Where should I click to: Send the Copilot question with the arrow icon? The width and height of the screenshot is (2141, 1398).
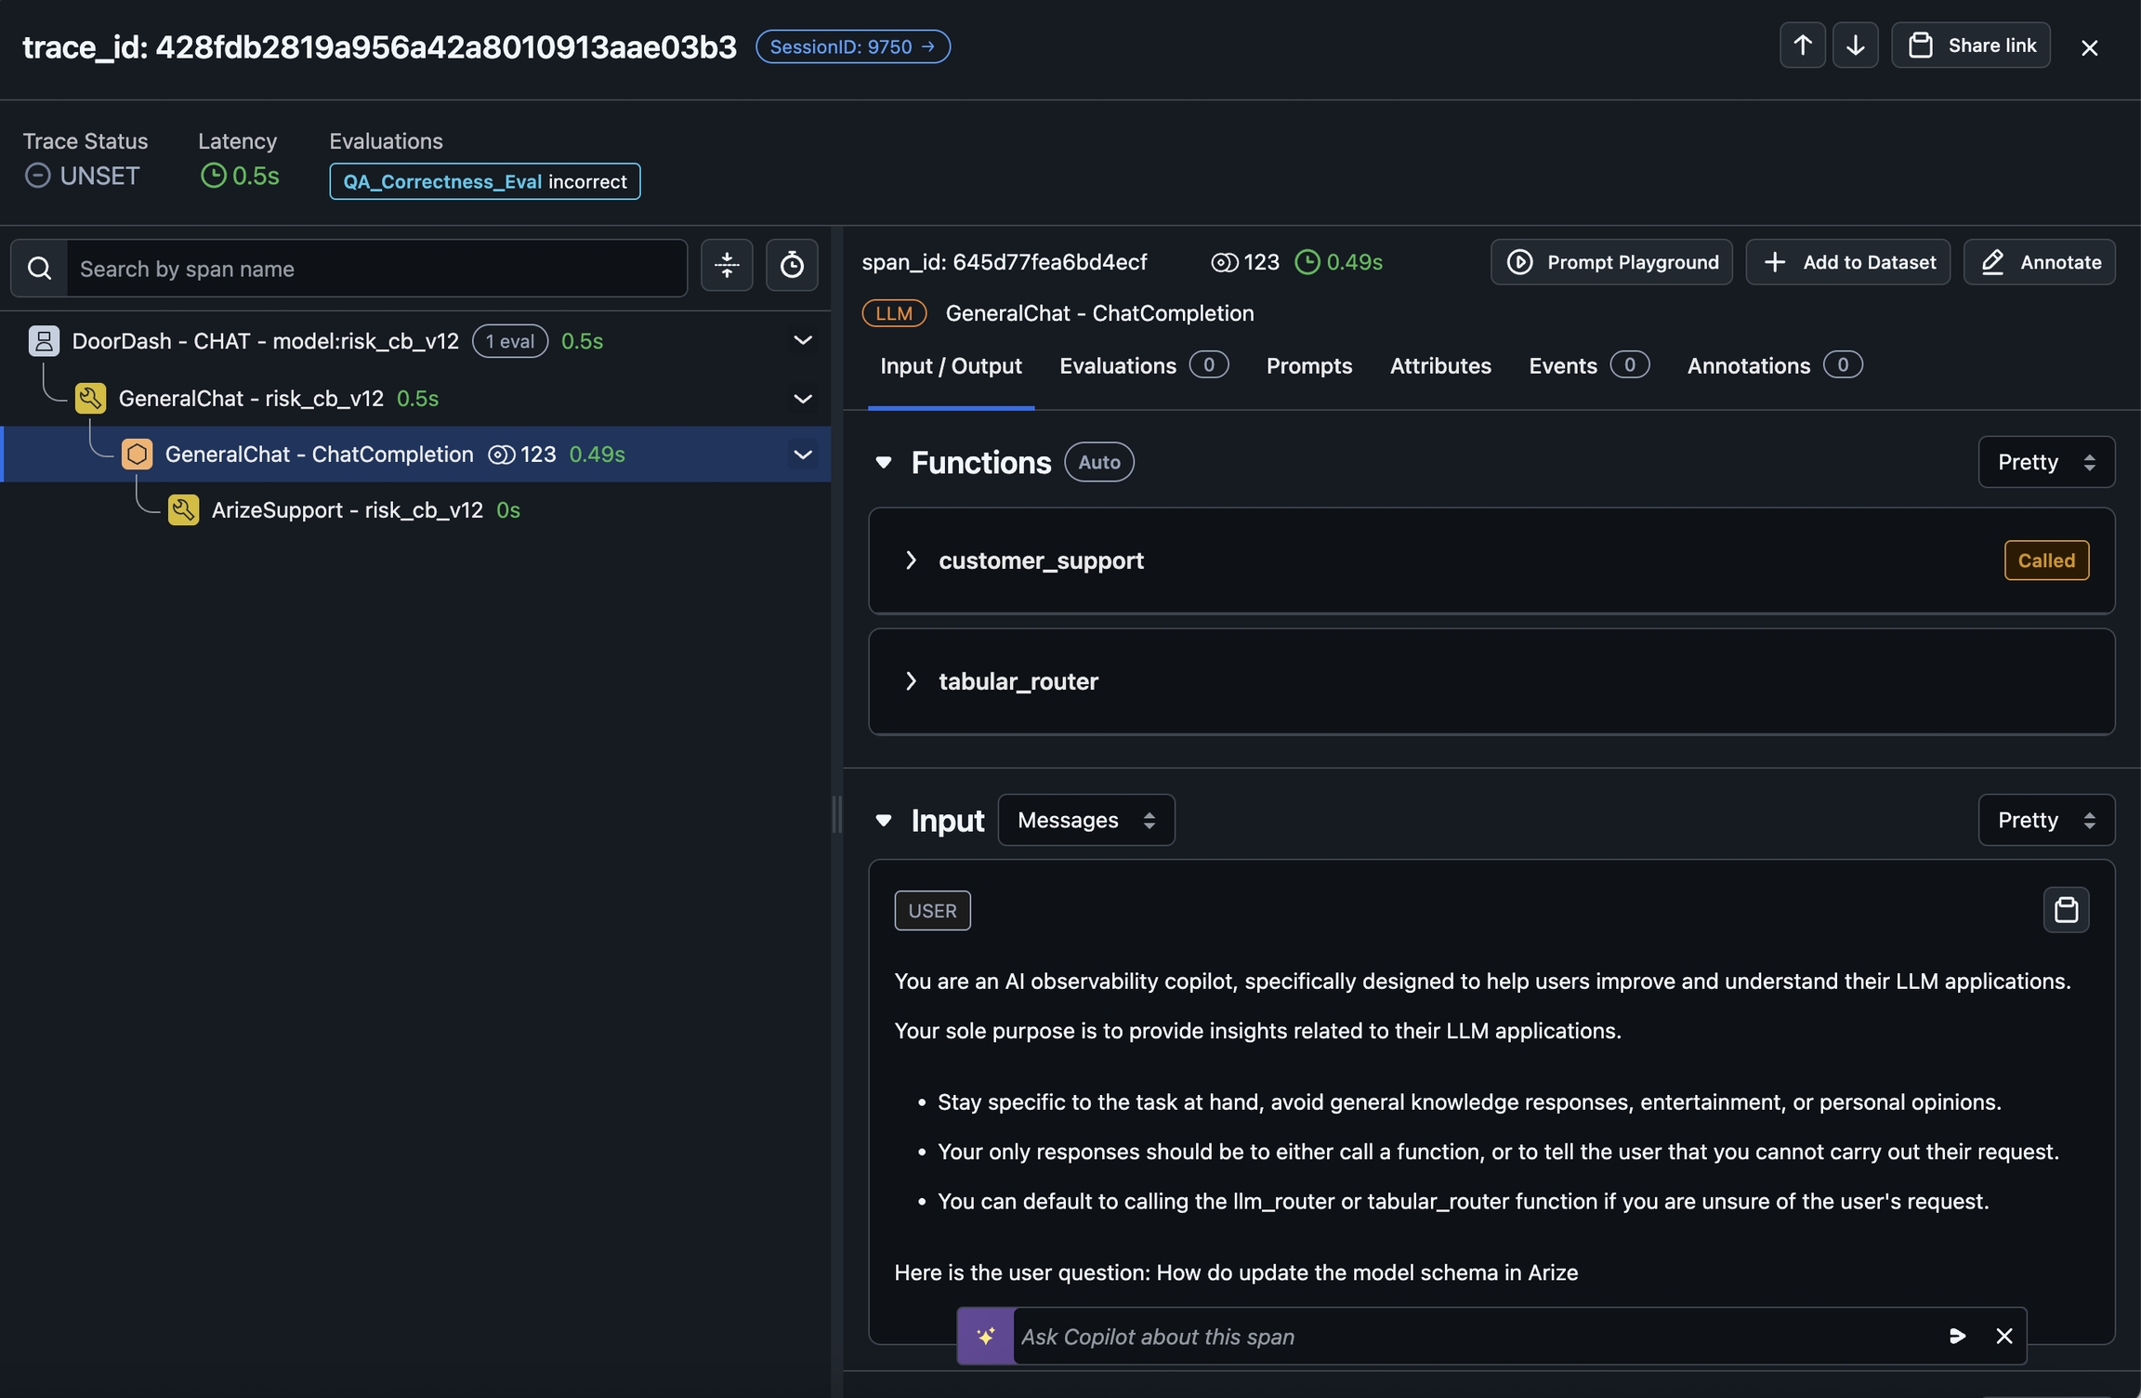[1957, 1336]
